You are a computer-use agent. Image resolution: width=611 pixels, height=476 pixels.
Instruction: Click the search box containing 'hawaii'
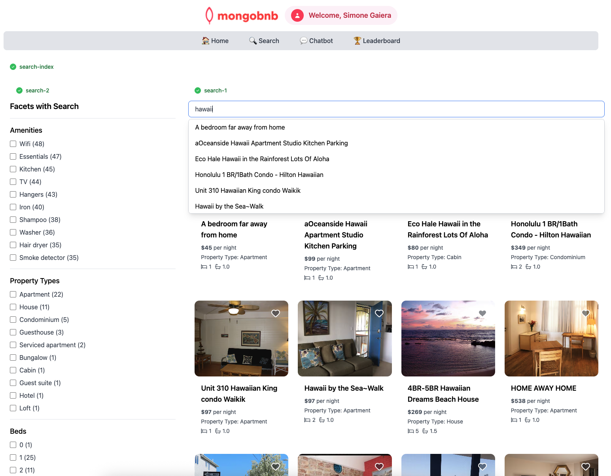[x=396, y=109]
